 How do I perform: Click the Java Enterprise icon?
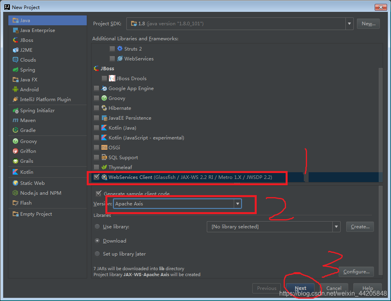pos(15,30)
